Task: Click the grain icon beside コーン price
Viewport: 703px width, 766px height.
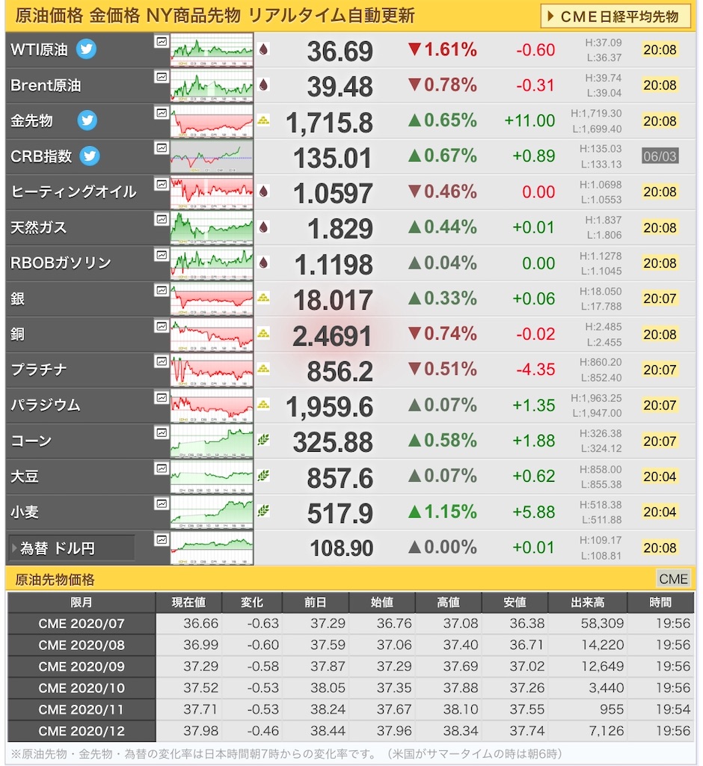Action: coord(263,439)
